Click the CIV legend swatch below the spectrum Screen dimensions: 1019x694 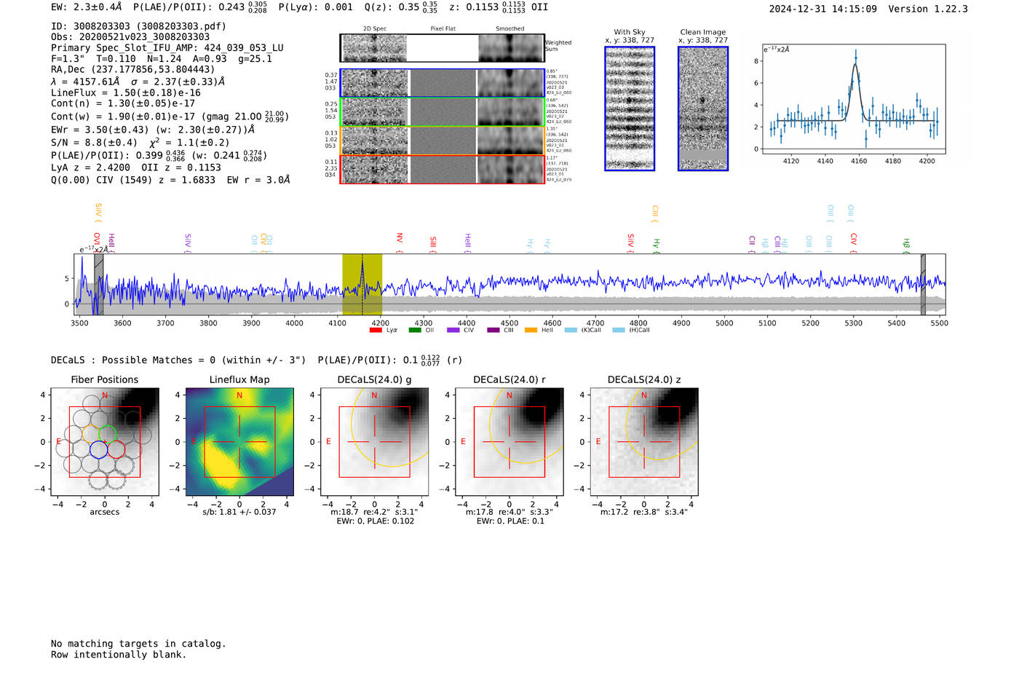(x=453, y=330)
